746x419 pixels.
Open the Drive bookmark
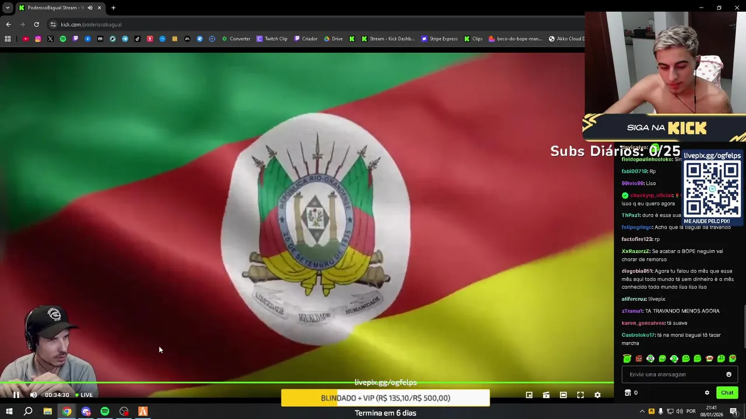pos(333,39)
